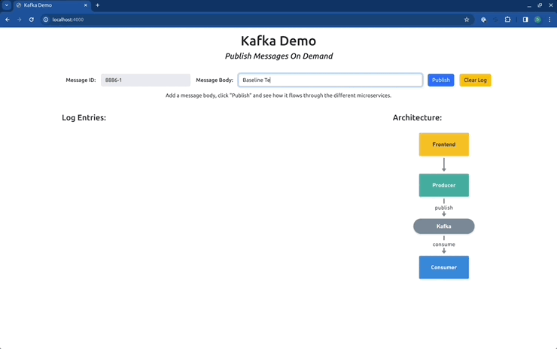
Task: Open the first pinned extension icon in the toolbar
Action: point(483,20)
